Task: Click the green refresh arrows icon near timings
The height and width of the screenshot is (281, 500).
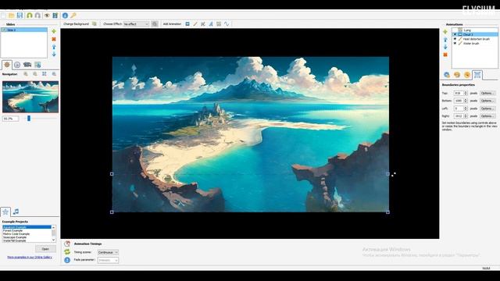Action: pos(67,252)
